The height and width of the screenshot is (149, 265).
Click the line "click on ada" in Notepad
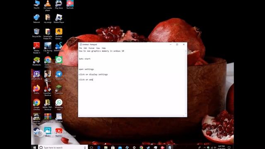(86, 79)
